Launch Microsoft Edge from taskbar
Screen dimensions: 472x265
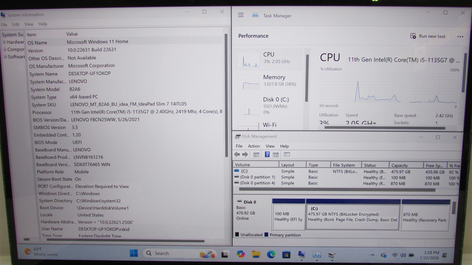(271, 254)
